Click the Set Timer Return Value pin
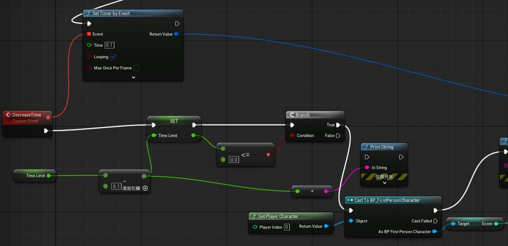Image resolution: width=508 pixels, height=246 pixels. [x=176, y=34]
